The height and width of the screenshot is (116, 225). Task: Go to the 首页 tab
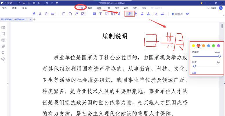click(x=14, y=8)
